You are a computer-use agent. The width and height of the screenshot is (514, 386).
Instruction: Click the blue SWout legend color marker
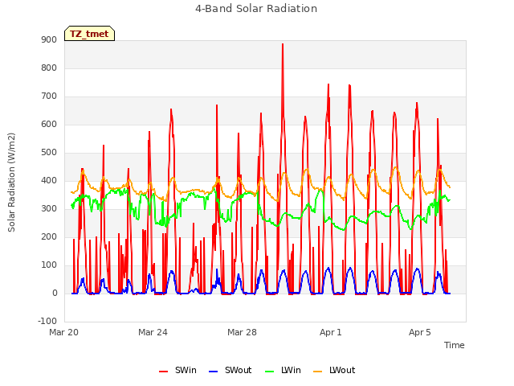(x=213, y=372)
